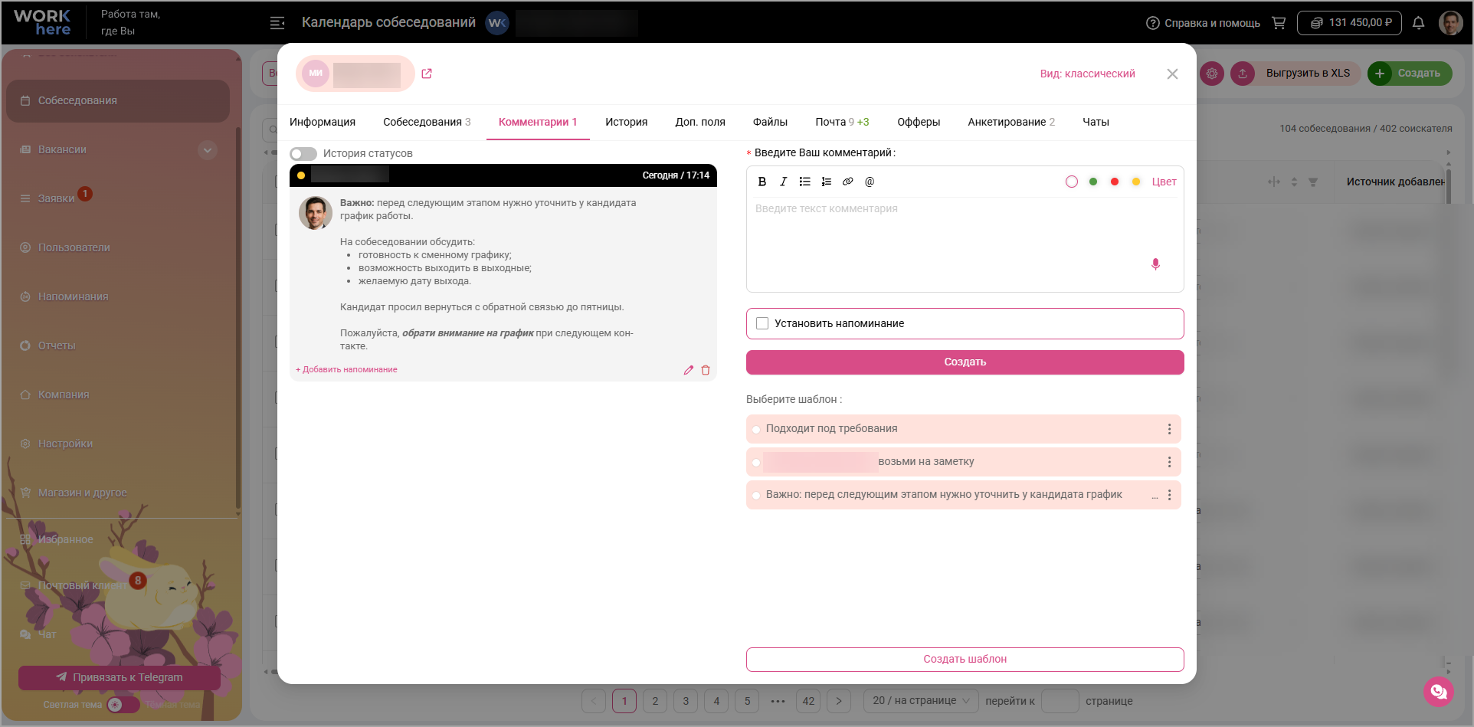This screenshot has height=727, width=1474.
Task: Switch to the 'Собеседования 3' tab
Action: tap(427, 122)
